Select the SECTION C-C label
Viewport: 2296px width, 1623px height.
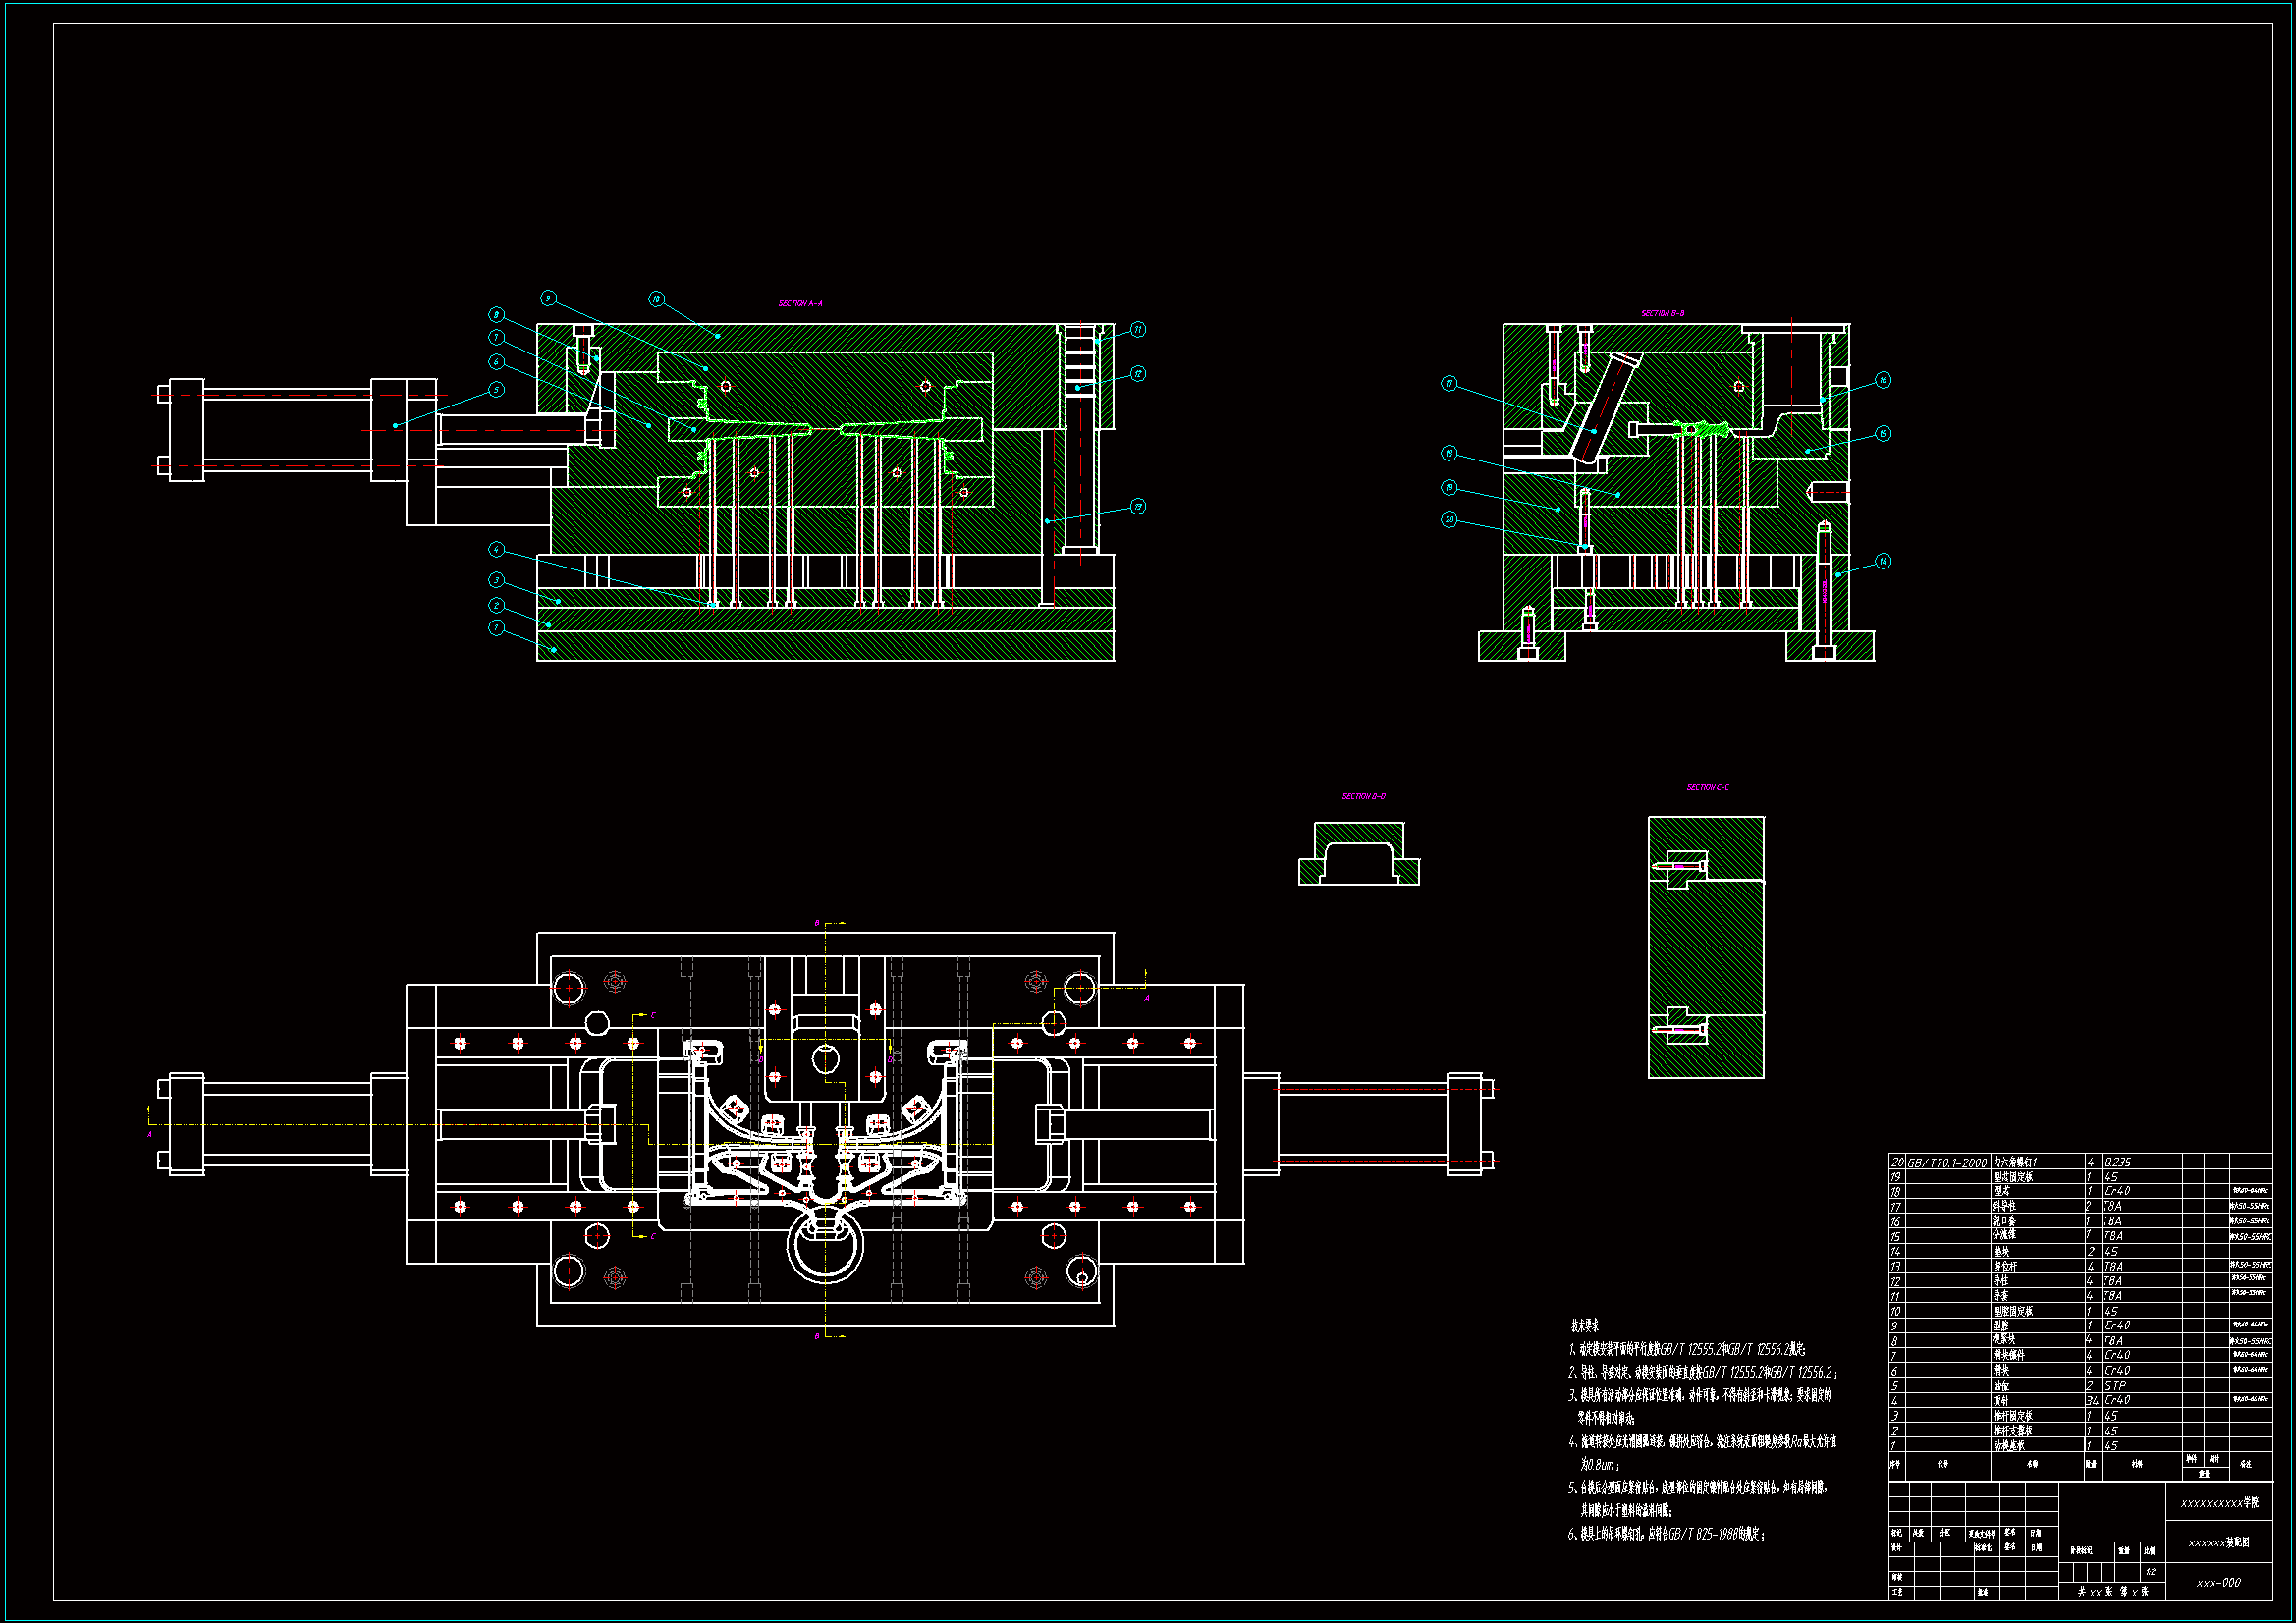(1707, 788)
